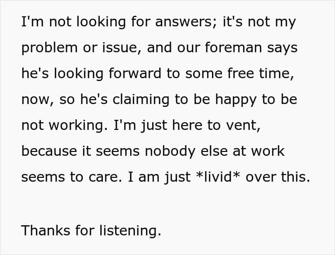
Task: Click the word "listening." at the bottom
Action: click(130, 232)
